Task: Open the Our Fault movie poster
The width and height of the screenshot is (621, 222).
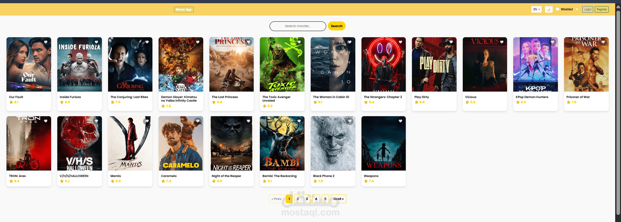Action: (29, 64)
